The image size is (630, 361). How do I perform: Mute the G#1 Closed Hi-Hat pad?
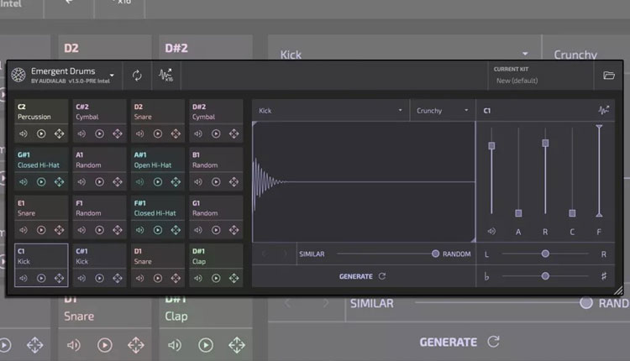(x=24, y=181)
